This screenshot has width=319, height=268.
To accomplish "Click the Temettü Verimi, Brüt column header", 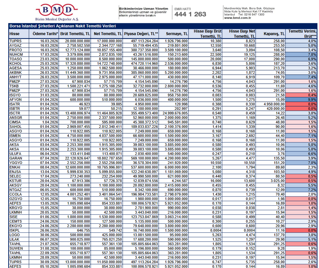I will pyautogui.click(x=302, y=34).
